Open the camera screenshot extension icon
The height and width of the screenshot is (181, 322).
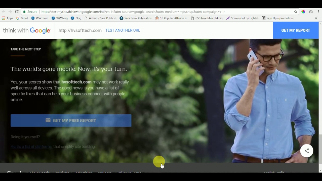311,12
